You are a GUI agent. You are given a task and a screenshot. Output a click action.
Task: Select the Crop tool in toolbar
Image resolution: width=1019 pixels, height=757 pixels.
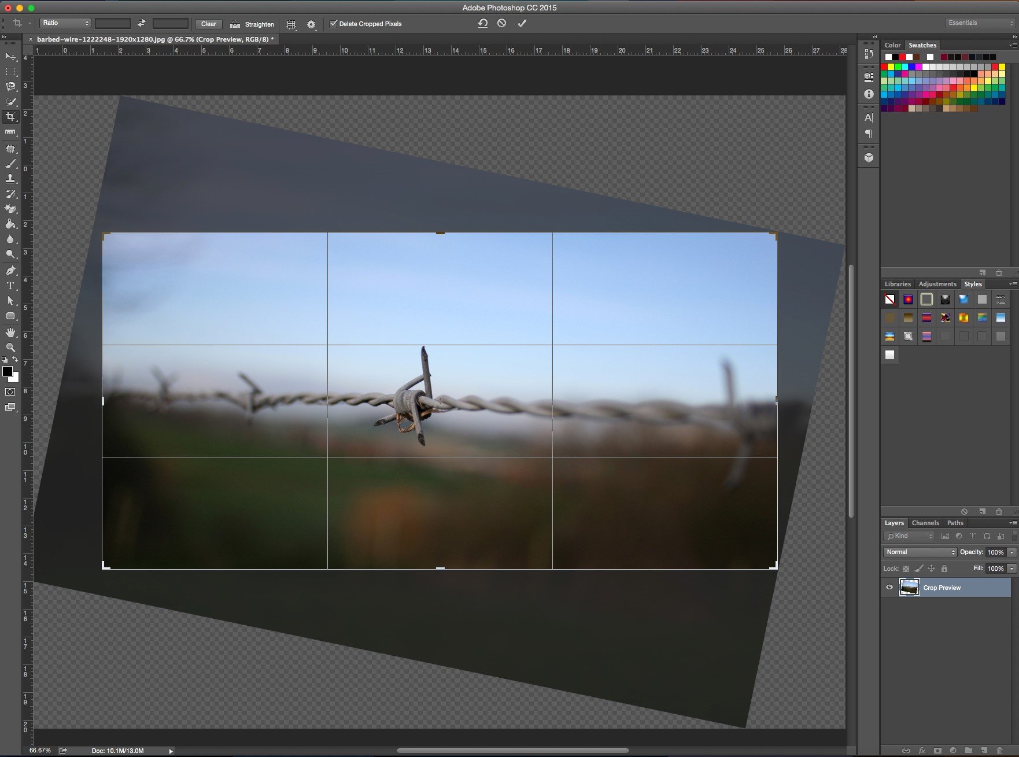click(x=10, y=117)
